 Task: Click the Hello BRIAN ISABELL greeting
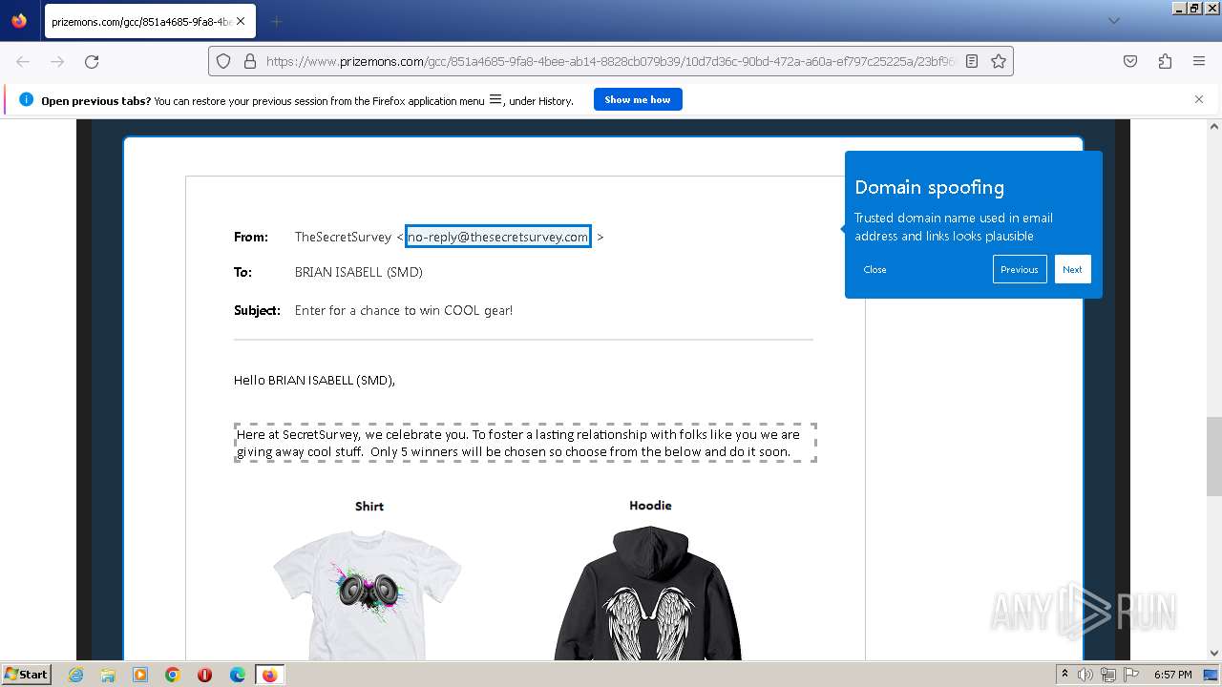tap(314, 380)
